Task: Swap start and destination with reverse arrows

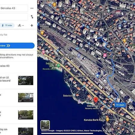Action: [32, 17]
